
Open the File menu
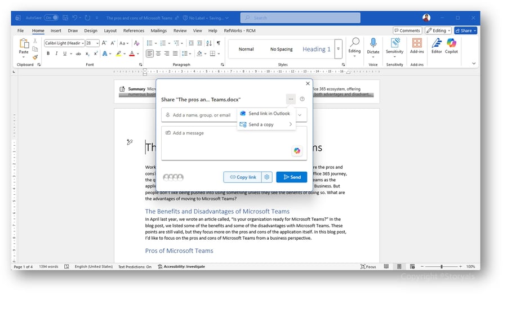tap(21, 31)
